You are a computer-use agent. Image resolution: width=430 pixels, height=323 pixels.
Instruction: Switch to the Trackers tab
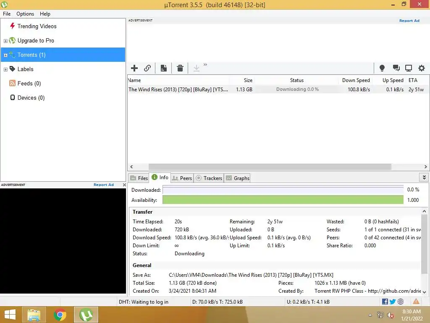click(209, 178)
